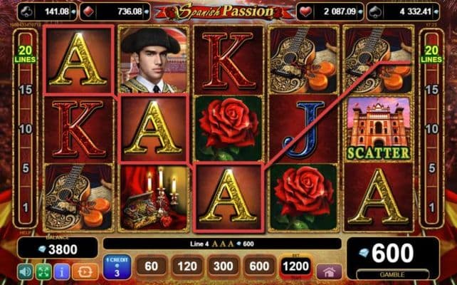This screenshot has height=285, width=457.
Task: Select the 120 bet button
Action: pos(187,266)
